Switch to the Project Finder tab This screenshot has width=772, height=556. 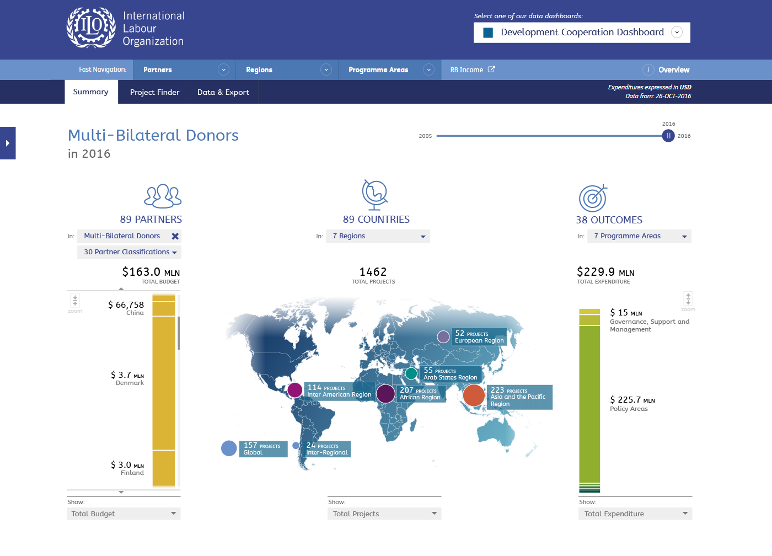(x=154, y=92)
